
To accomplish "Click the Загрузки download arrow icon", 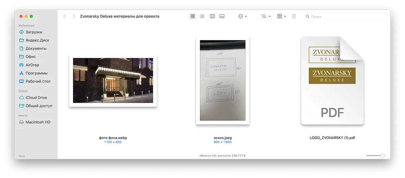I will 22,32.
